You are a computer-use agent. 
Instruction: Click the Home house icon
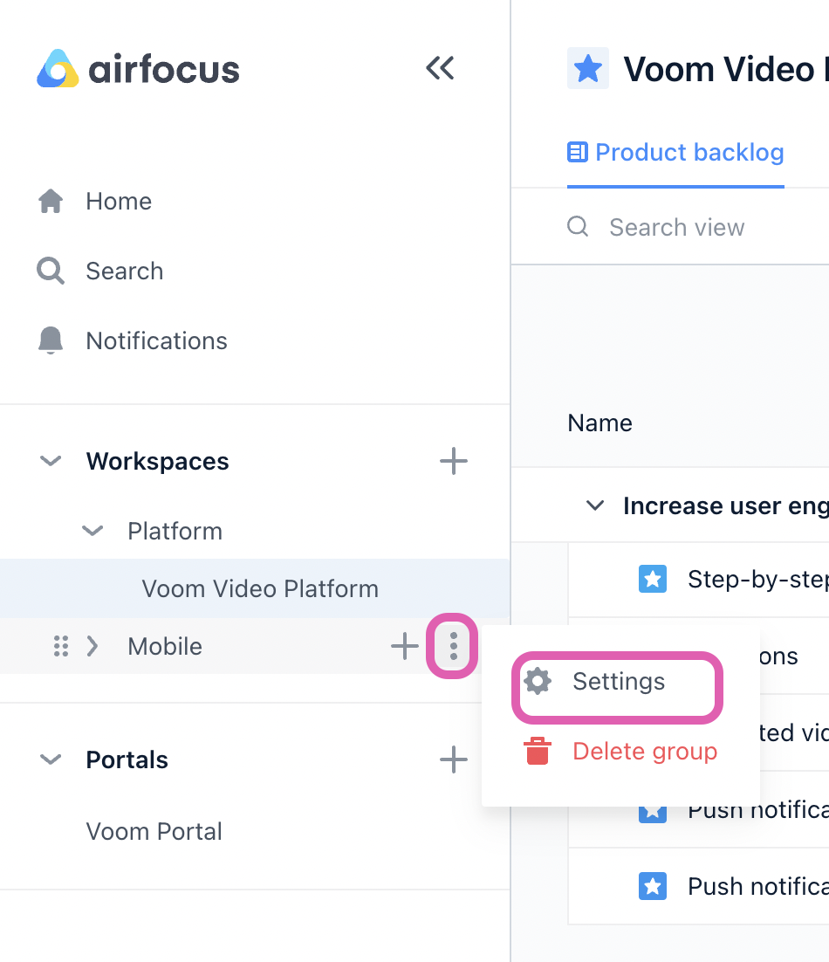(51, 202)
